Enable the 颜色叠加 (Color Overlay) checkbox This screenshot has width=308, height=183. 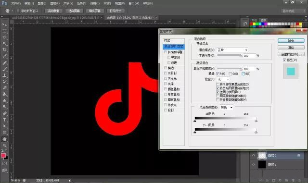tap(166, 89)
